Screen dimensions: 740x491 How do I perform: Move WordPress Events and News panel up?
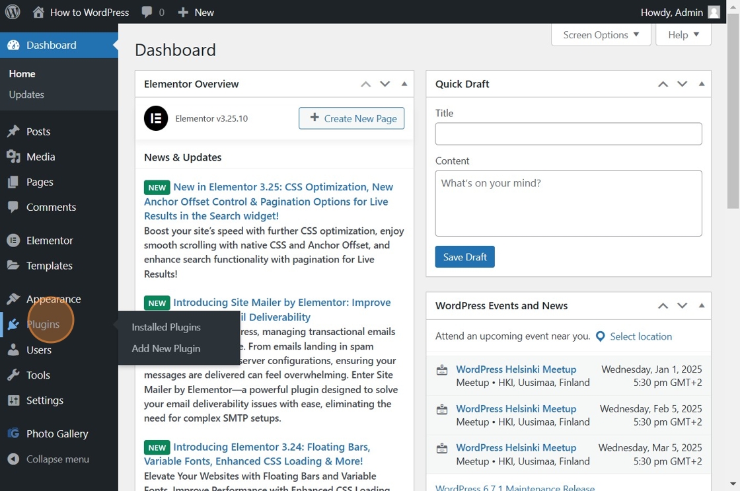tap(663, 305)
